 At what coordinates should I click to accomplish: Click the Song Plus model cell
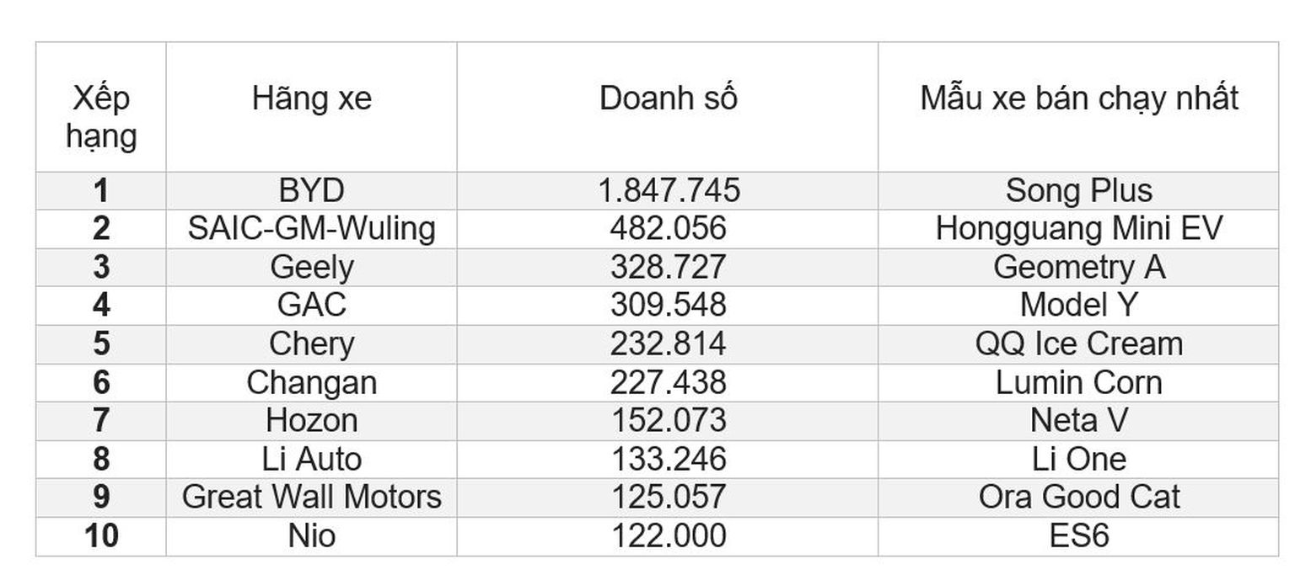pyautogui.click(x=1078, y=191)
